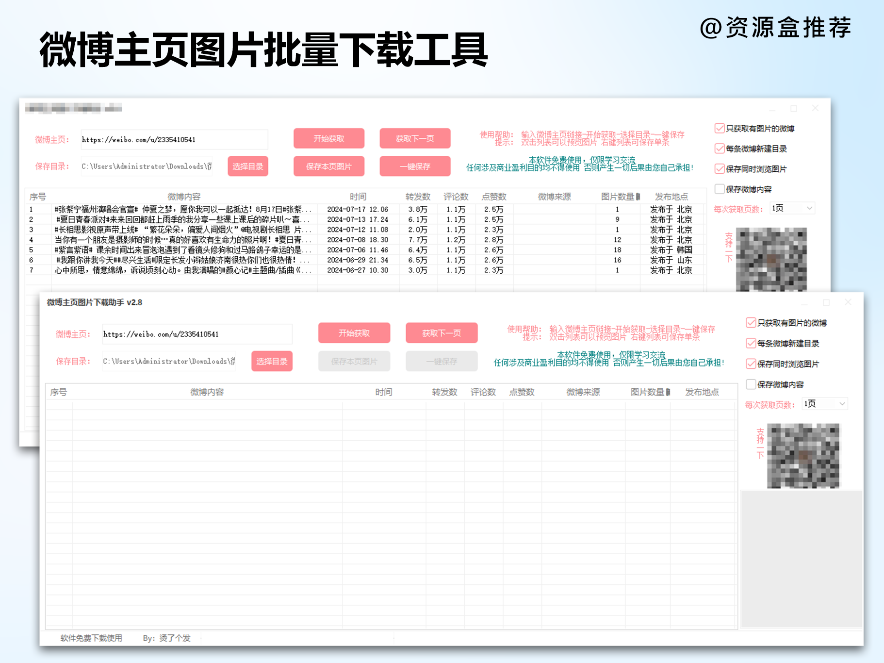The height and width of the screenshot is (663, 884).
Task: Click 获取下一页 button in back window
Action: (x=415, y=138)
